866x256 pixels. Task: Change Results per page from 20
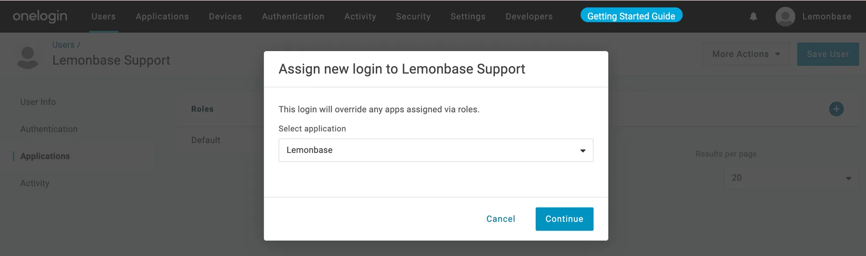point(791,178)
